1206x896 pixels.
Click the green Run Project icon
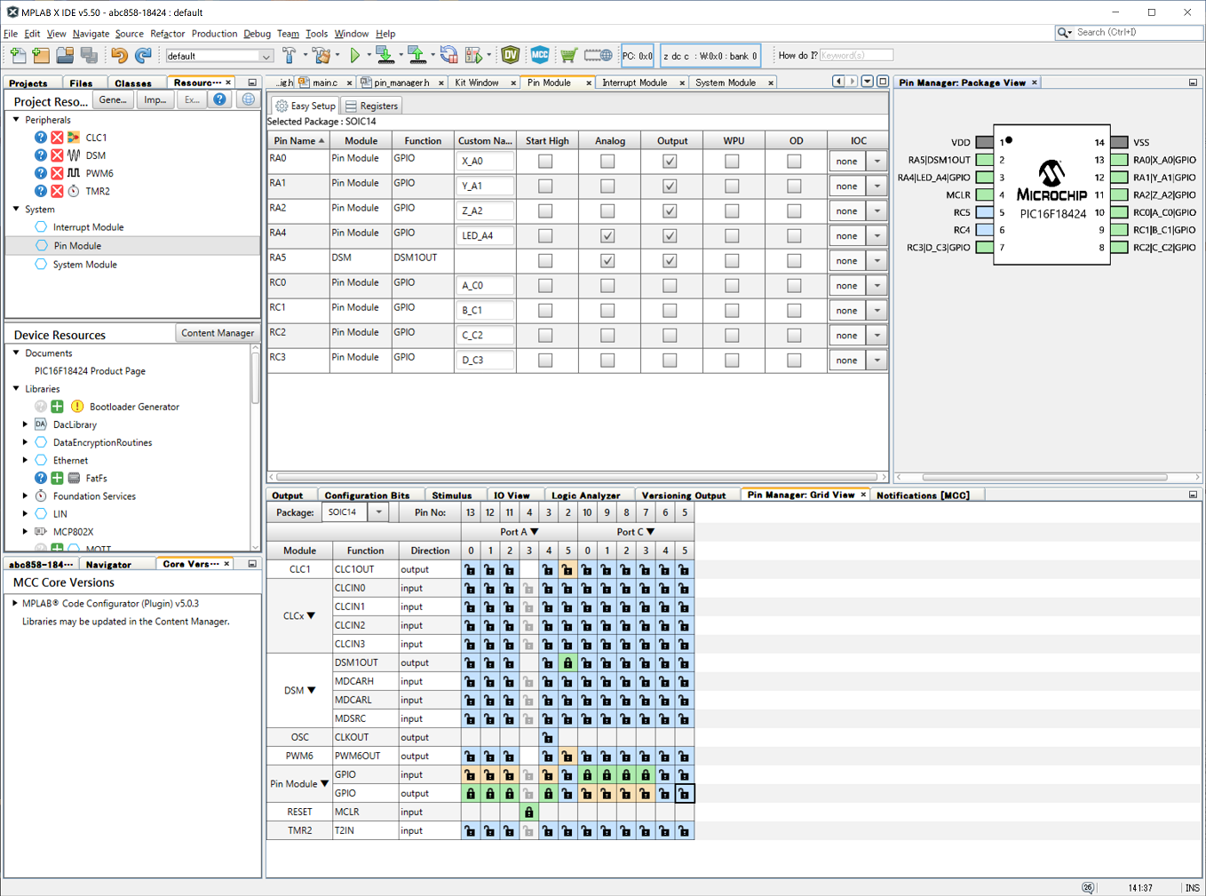(355, 55)
